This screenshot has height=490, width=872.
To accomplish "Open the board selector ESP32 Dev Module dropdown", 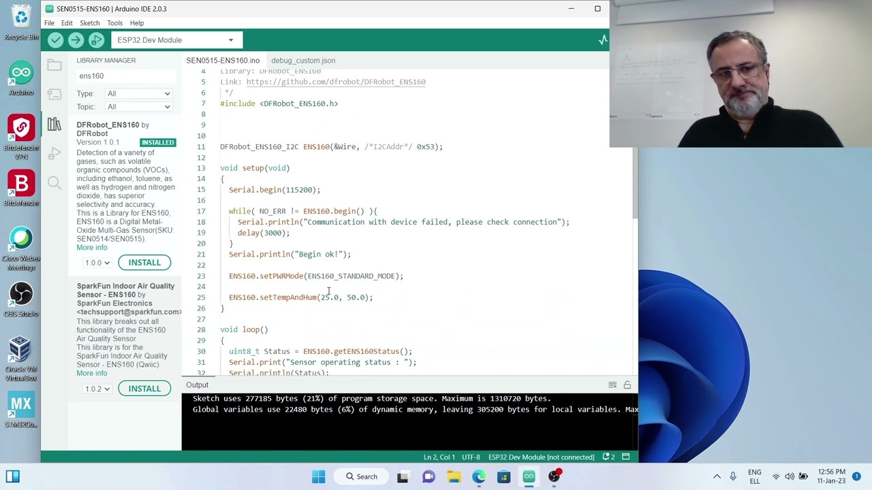I will 177,40.
